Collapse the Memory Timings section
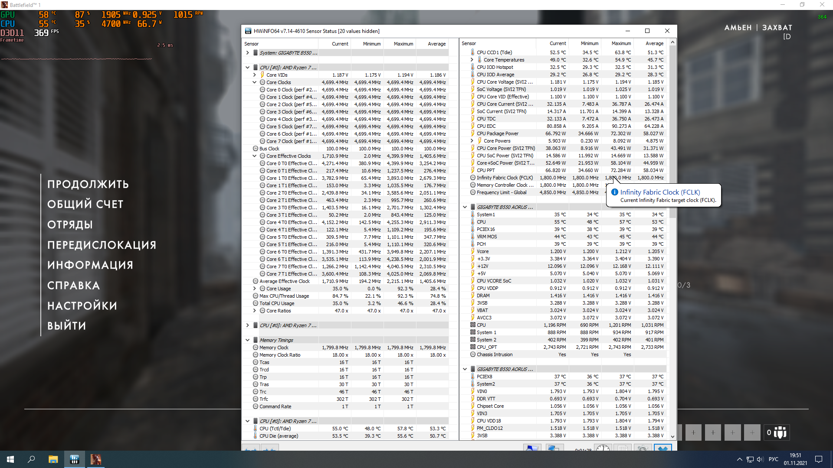This screenshot has height=468, width=833. [248, 340]
